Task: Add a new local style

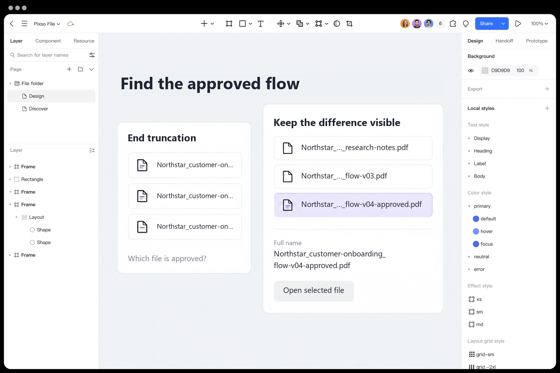Action: (547, 108)
